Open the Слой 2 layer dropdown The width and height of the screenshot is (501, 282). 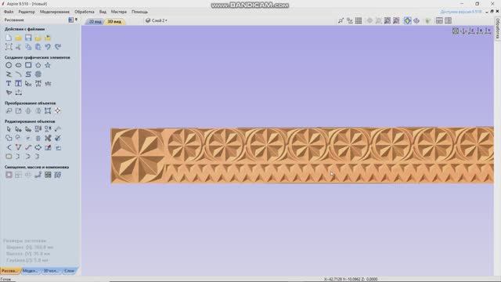point(157,20)
